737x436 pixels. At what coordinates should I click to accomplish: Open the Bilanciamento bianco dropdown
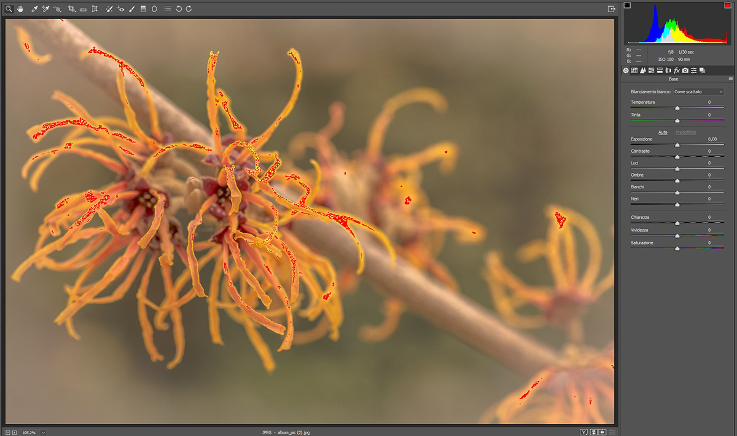(x=698, y=91)
